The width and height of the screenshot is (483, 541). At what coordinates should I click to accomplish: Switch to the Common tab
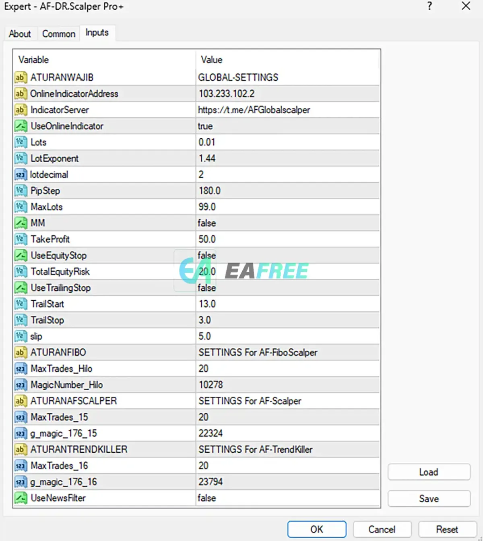click(59, 34)
